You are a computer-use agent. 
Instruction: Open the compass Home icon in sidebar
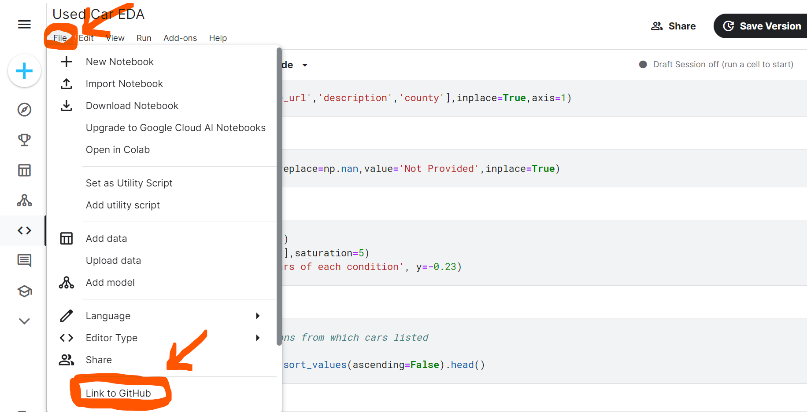coord(24,109)
